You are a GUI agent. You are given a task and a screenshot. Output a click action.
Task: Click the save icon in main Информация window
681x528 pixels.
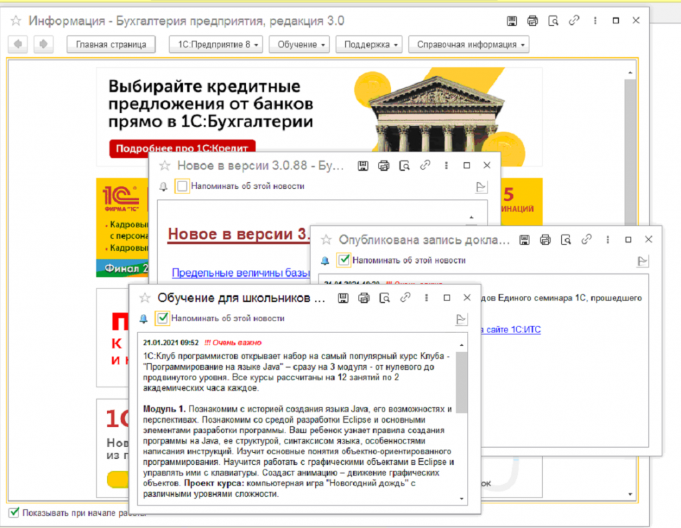(x=511, y=21)
